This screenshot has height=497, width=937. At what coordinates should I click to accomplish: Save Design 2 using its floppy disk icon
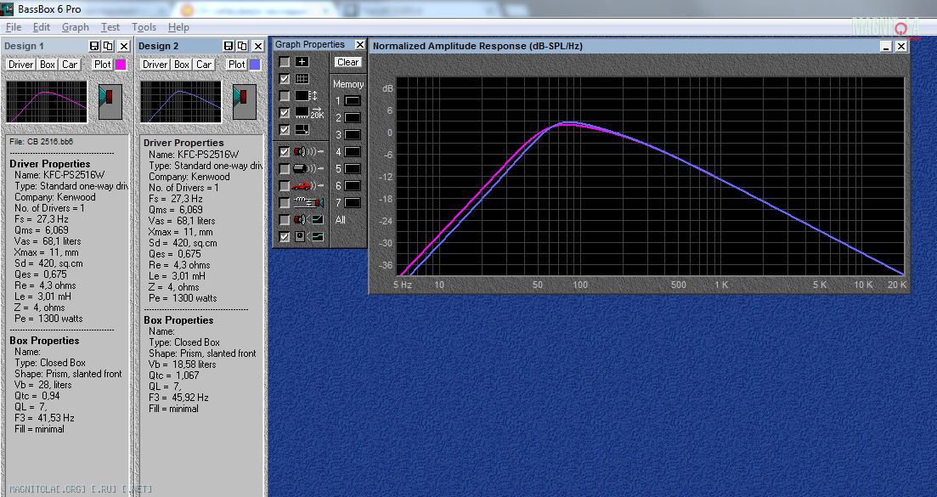pos(229,46)
